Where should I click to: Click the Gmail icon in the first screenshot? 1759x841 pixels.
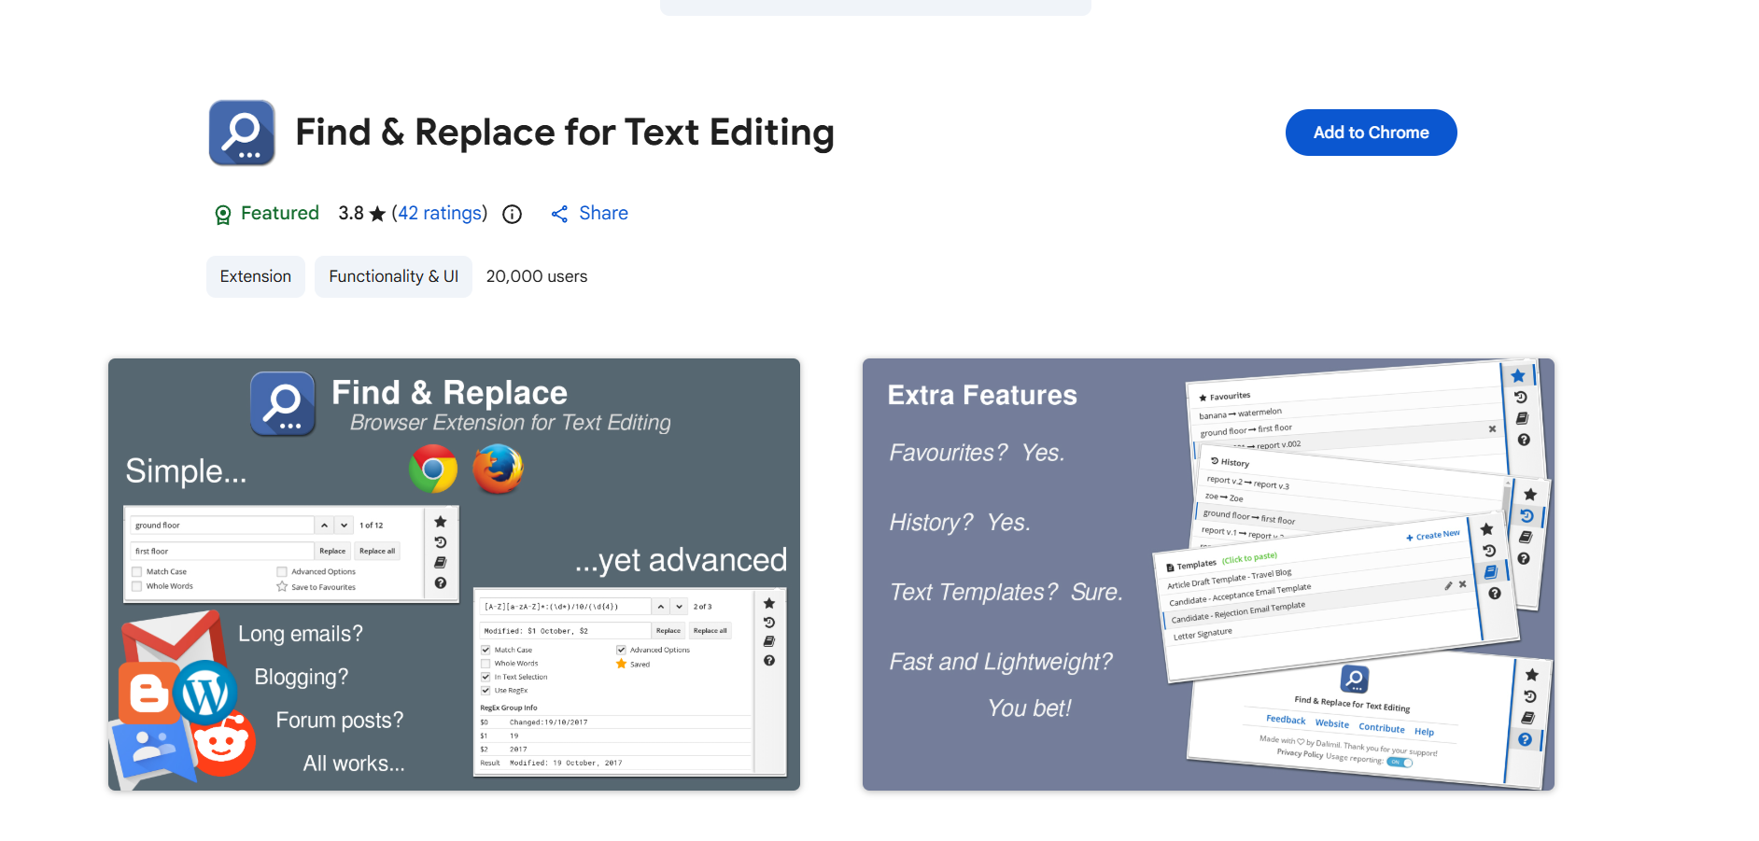[x=172, y=638]
